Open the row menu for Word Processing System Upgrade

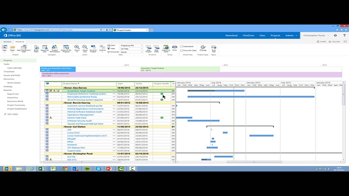point(114,100)
